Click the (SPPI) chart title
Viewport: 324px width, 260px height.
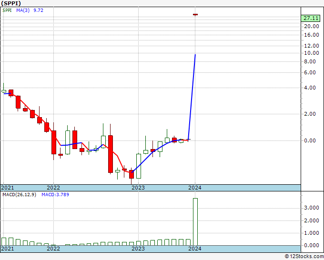pyautogui.click(x=11, y=3)
